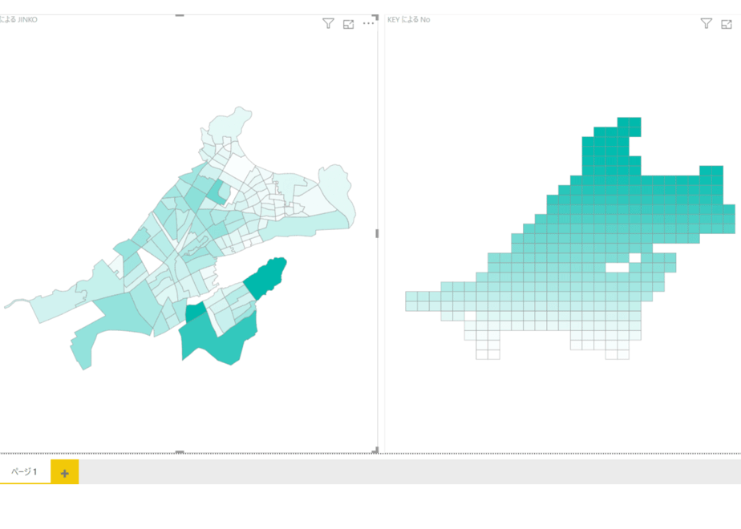The height and width of the screenshot is (529, 741).
Task: Open filter icon on KEY による No visual
Action: pos(706,23)
